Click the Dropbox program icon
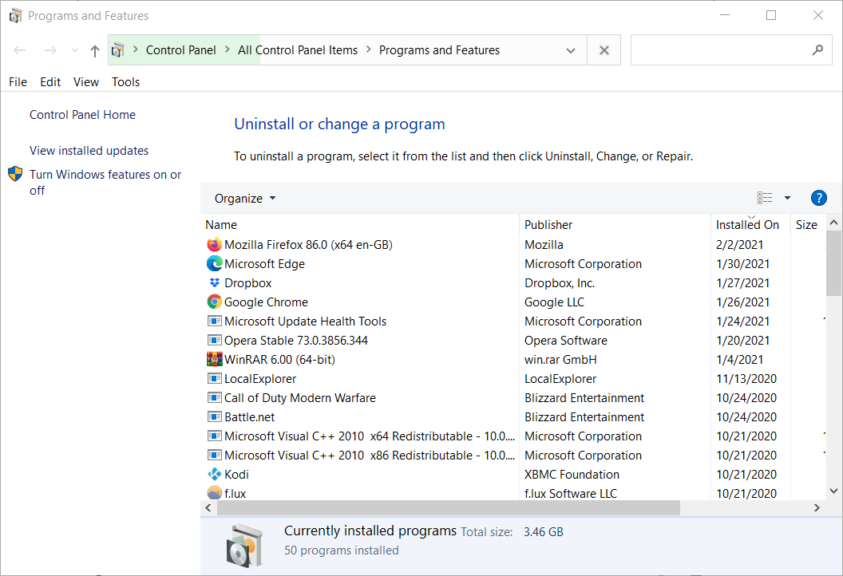This screenshot has height=576, width=843. (214, 282)
